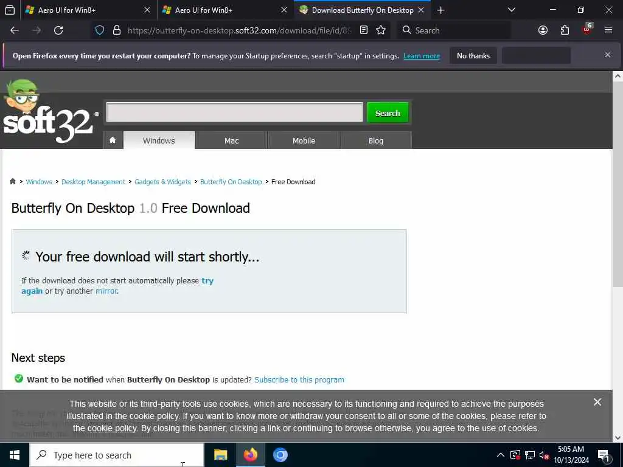Click the Firefox Search box in toolbar
The width and height of the screenshot is (623, 467).
tap(453, 30)
